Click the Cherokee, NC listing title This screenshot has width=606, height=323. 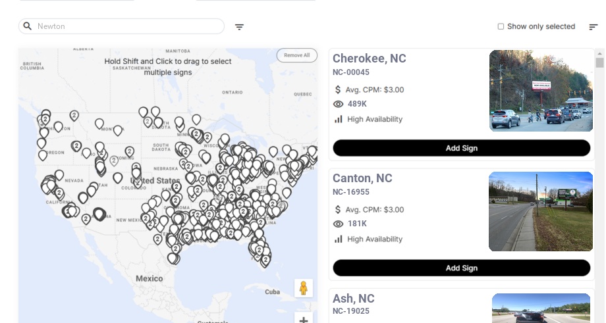[x=370, y=59]
